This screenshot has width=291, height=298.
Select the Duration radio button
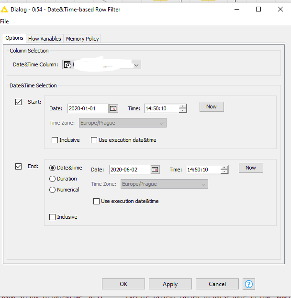53,179
